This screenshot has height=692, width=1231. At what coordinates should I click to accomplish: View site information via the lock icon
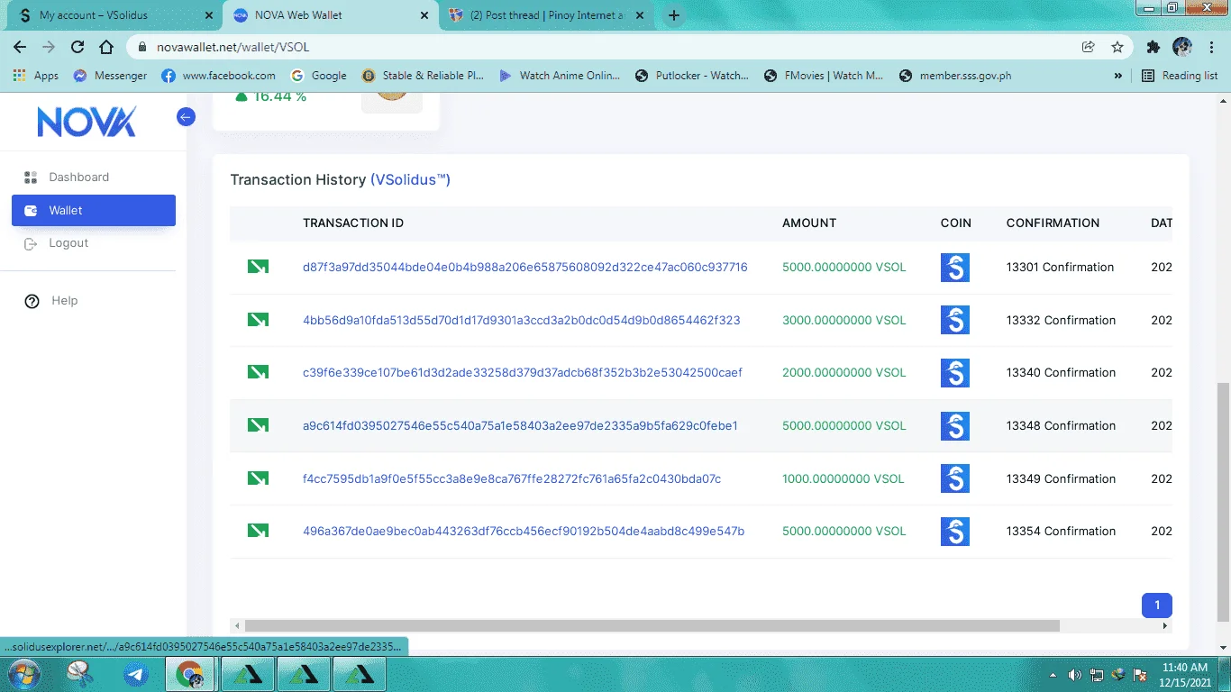click(141, 47)
